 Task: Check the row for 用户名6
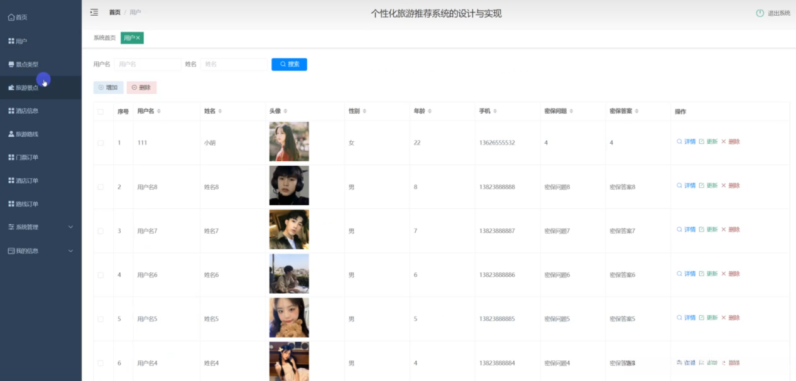click(101, 275)
